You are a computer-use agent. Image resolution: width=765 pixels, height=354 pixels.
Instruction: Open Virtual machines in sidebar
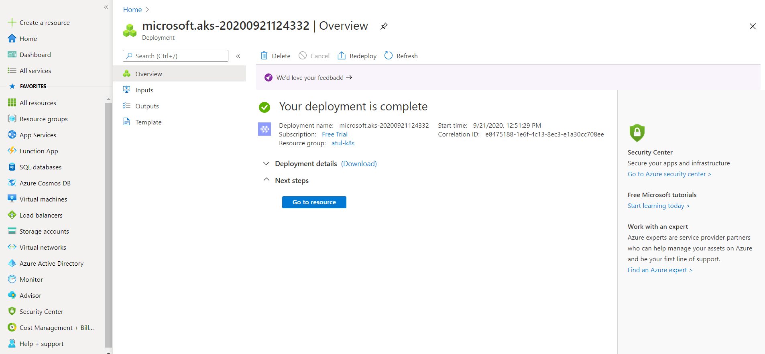[43, 199]
